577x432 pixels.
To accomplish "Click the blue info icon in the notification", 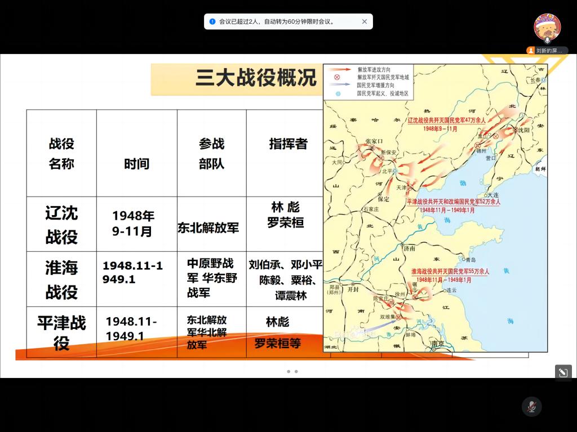I will click(212, 22).
